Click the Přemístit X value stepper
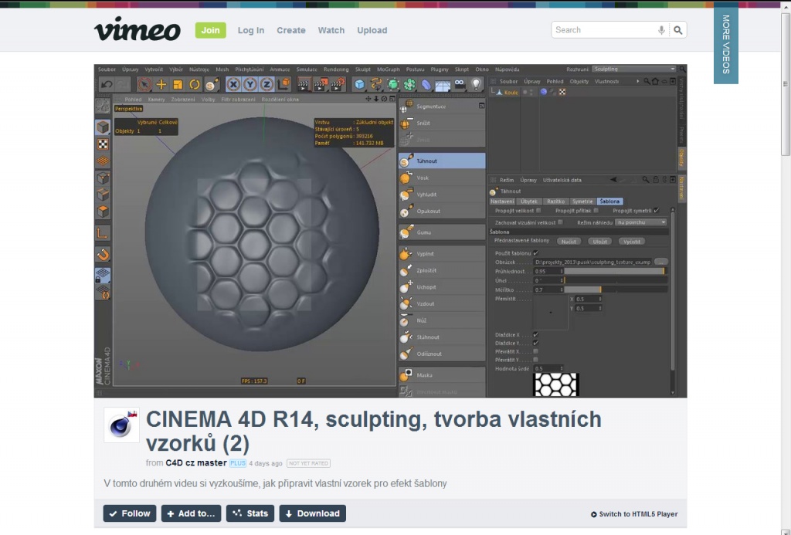791x535 pixels. click(599, 299)
